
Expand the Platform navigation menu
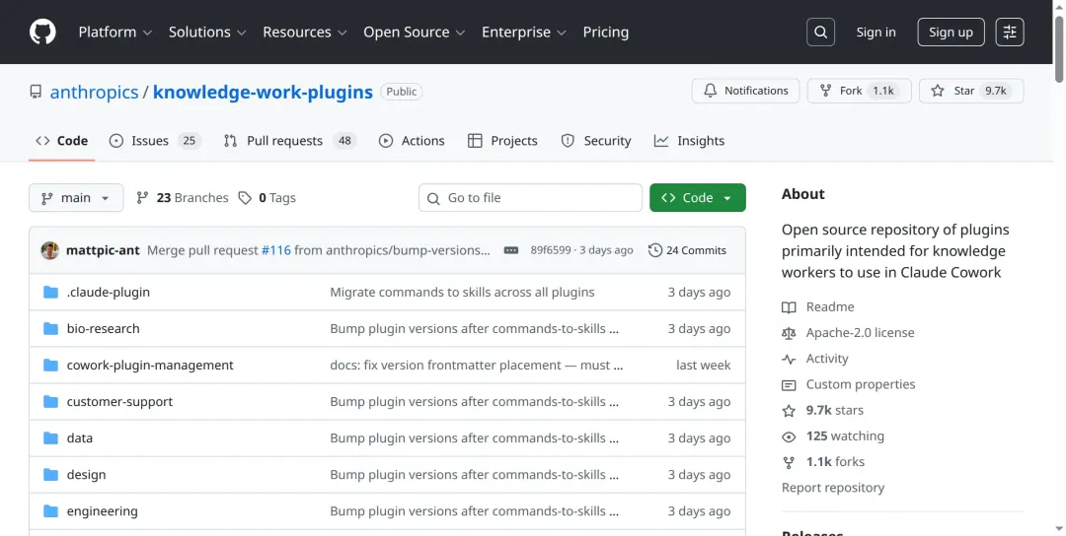coord(114,33)
